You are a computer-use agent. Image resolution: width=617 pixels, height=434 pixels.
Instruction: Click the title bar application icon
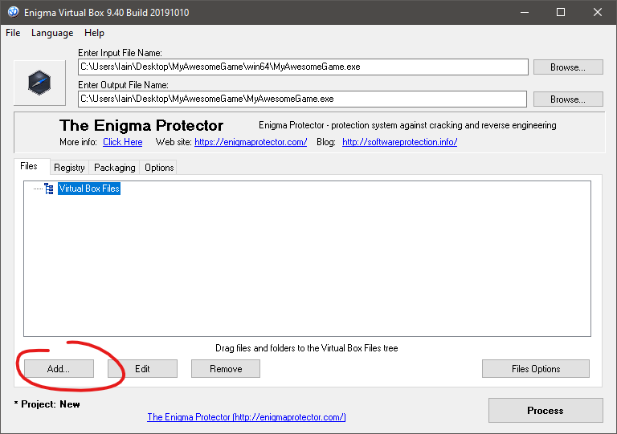(13, 12)
